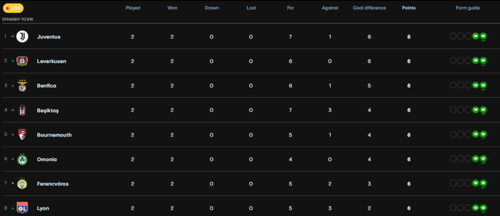Click Benfica's Goal difference value 5
The height and width of the screenshot is (216, 500).
[x=369, y=86]
